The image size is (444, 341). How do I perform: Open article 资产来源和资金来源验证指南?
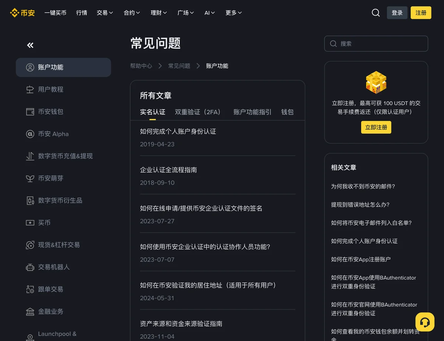[x=181, y=324]
